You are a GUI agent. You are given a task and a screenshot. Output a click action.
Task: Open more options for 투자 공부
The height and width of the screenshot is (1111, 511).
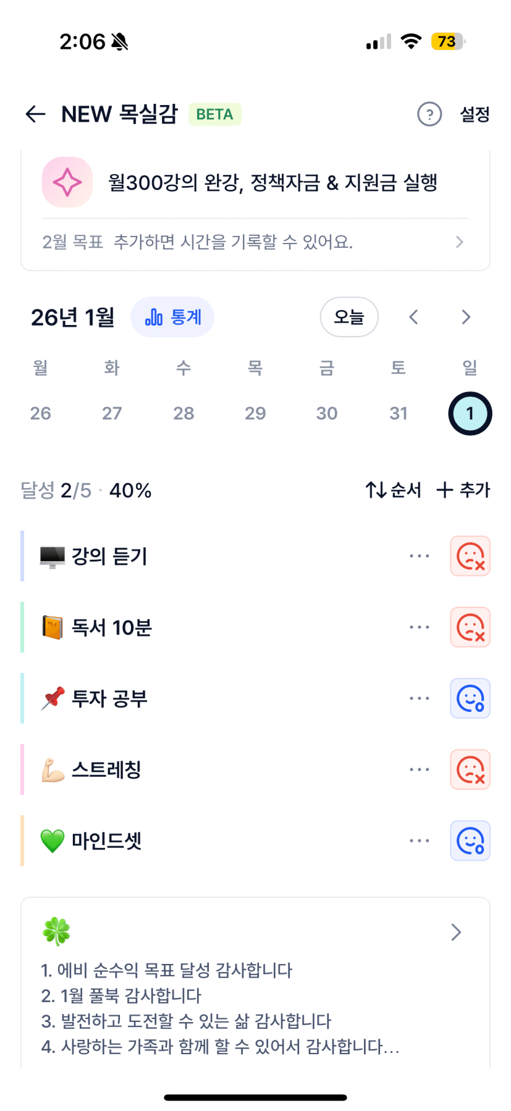419,698
